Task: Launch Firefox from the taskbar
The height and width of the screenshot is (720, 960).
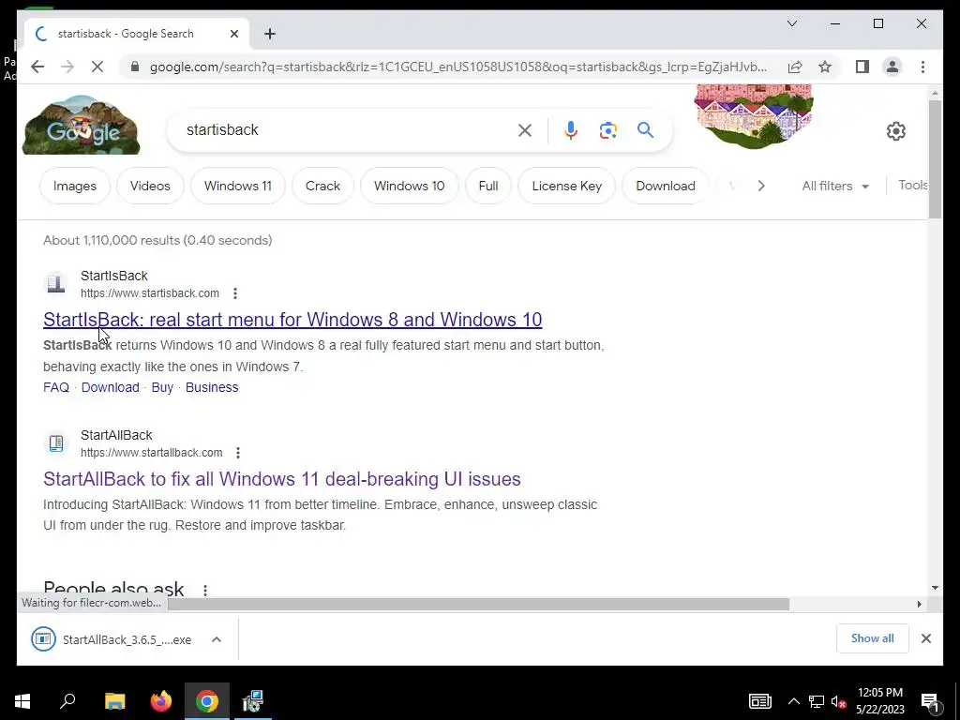Action: (x=161, y=701)
